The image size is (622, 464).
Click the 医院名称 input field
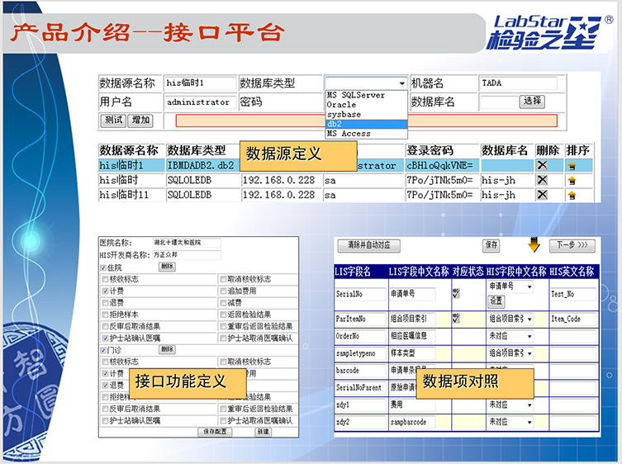click(187, 243)
